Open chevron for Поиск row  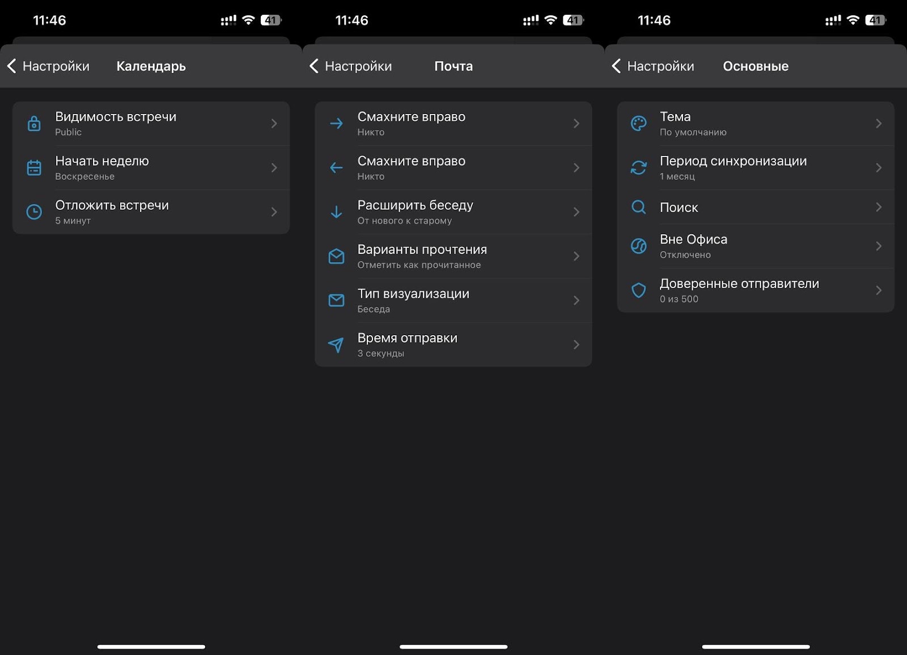[x=879, y=208]
